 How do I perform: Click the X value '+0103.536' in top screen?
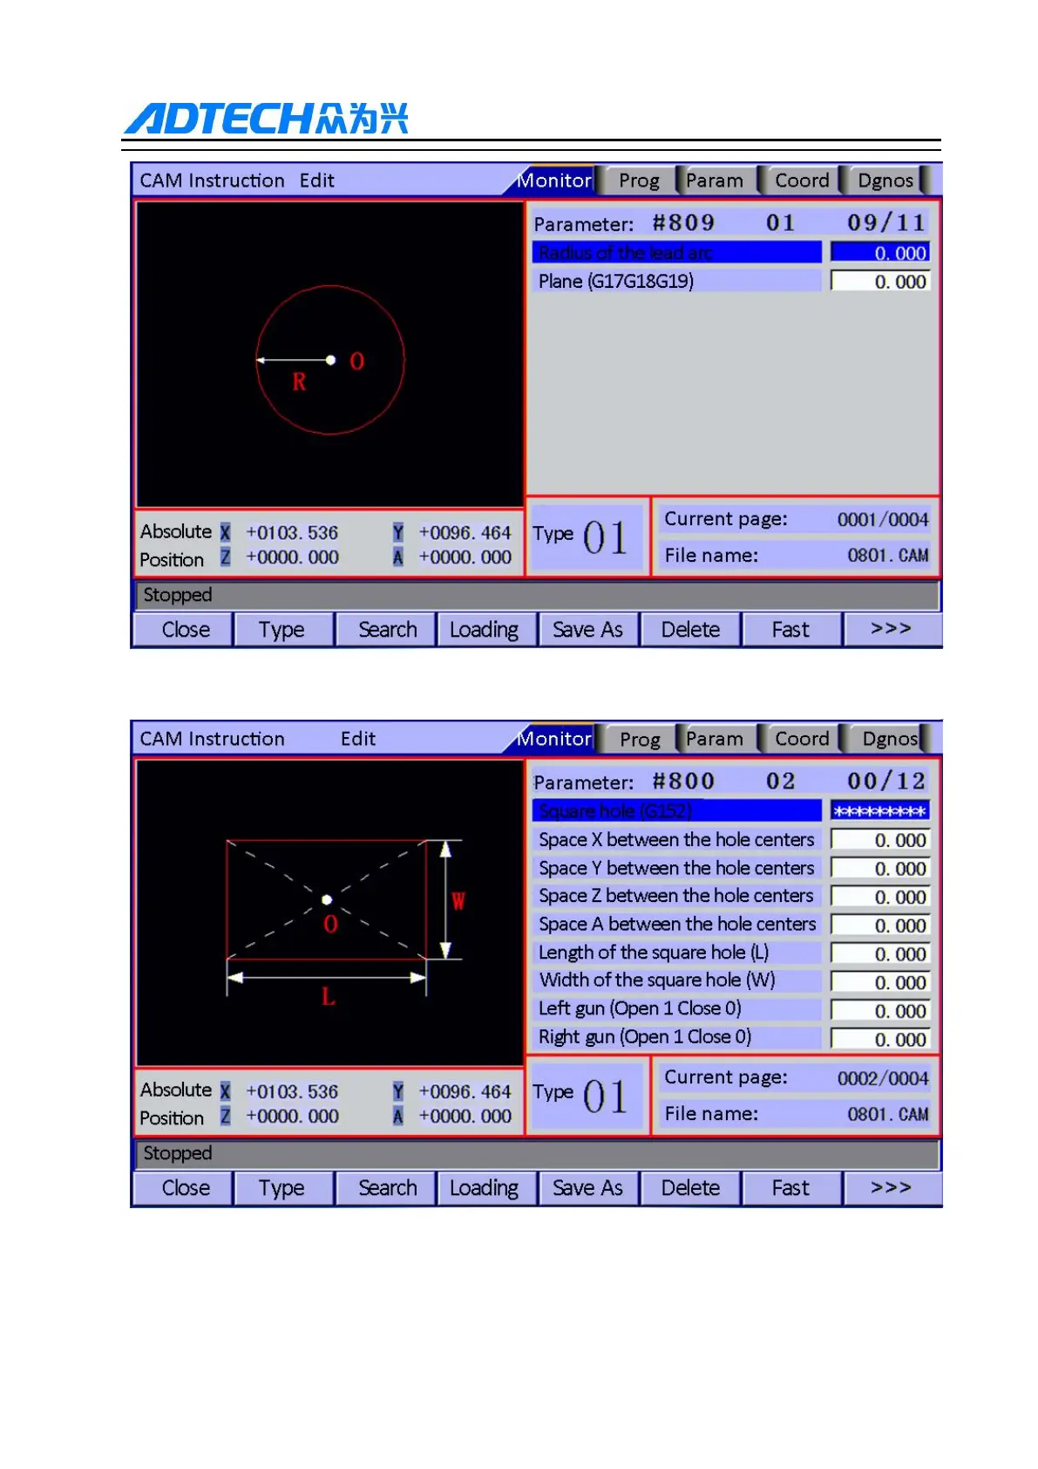click(x=292, y=533)
